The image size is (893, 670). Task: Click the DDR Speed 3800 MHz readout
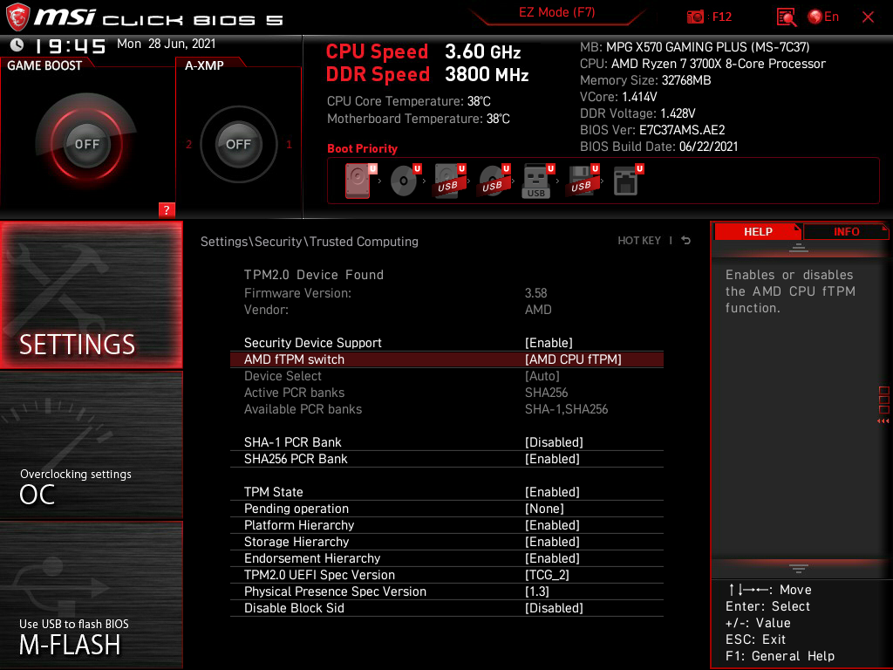tap(427, 75)
